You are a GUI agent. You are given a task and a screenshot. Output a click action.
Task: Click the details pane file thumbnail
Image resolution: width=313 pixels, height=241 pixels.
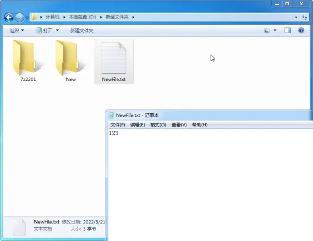click(19, 227)
